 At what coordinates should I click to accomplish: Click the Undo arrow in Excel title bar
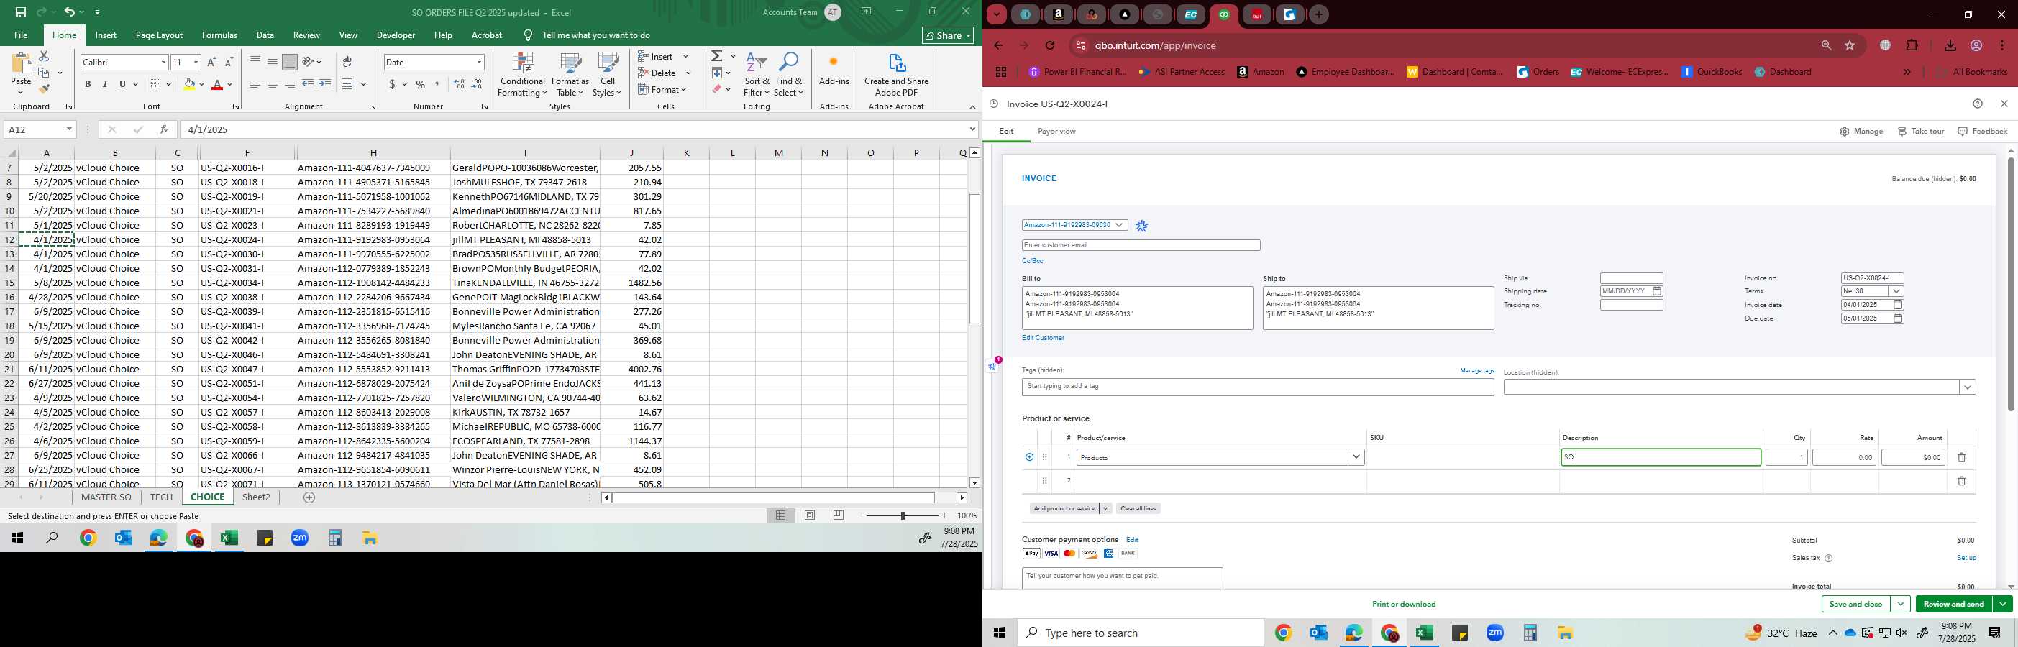tap(69, 12)
